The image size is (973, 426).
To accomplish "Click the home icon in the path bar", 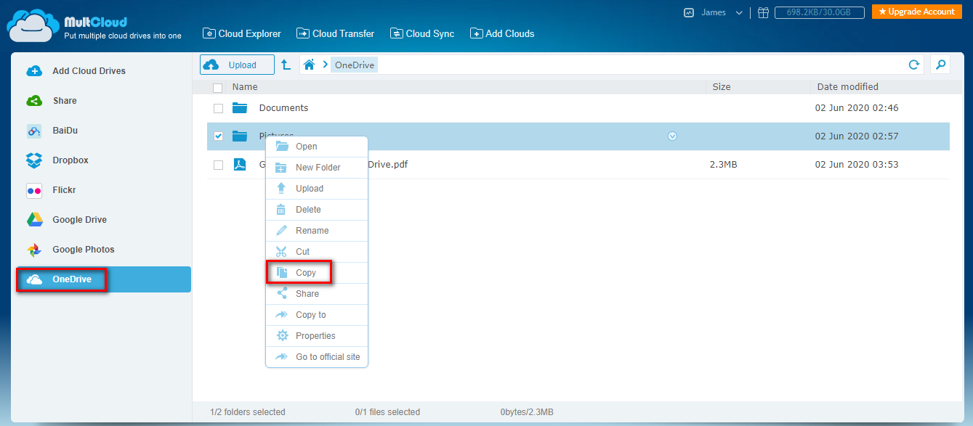I will [309, 65].
